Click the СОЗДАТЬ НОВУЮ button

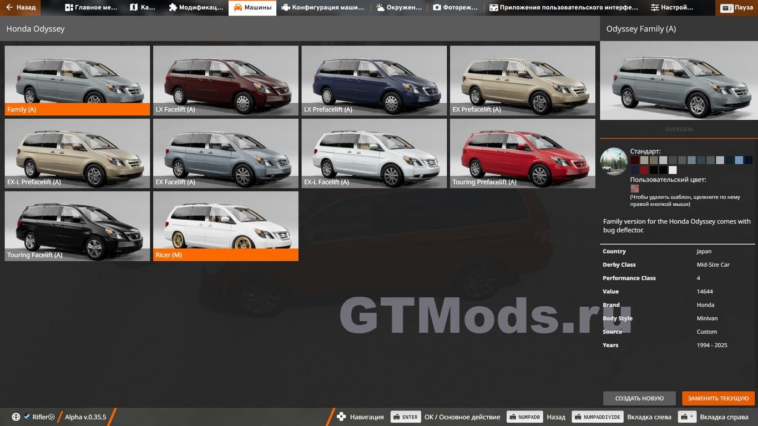639,398
